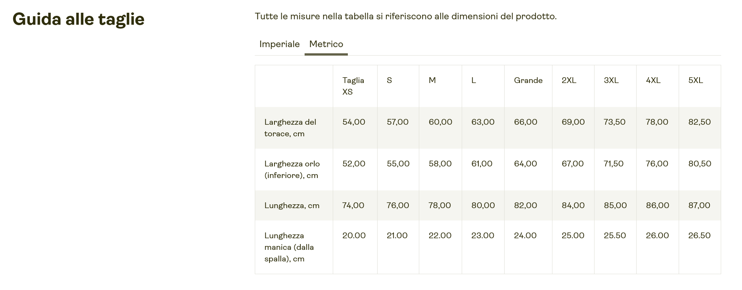Click the 87,00 length cell for 5XL

[x=699, y=205]
